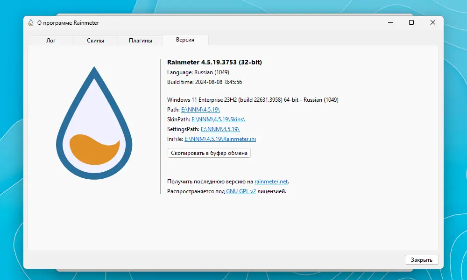Click the Rainmeter droplet icon in title bar
This screenshot has width=467, height=280.
point(31,22)
